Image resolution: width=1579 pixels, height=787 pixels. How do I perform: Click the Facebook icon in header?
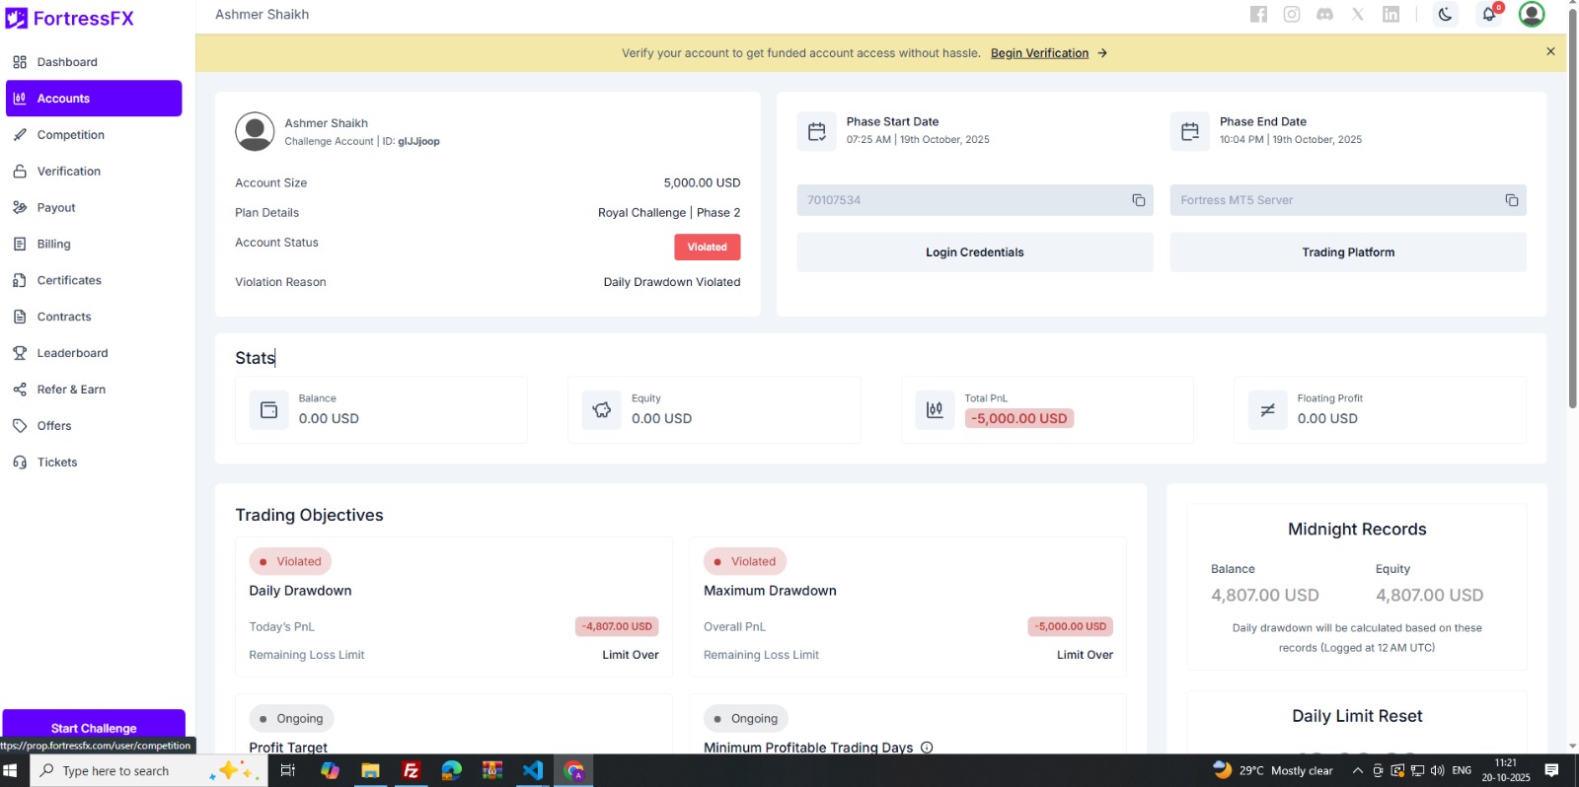[x=1258, y=14]
